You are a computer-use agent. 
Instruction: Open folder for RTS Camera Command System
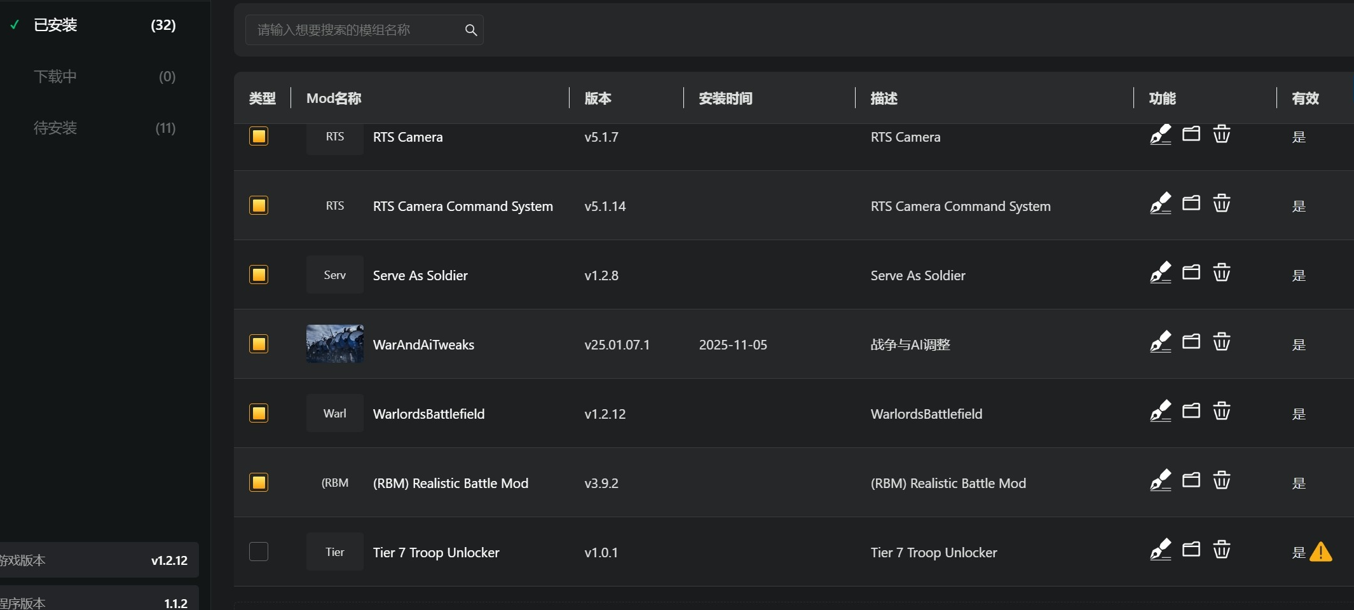pos(1191,203)
